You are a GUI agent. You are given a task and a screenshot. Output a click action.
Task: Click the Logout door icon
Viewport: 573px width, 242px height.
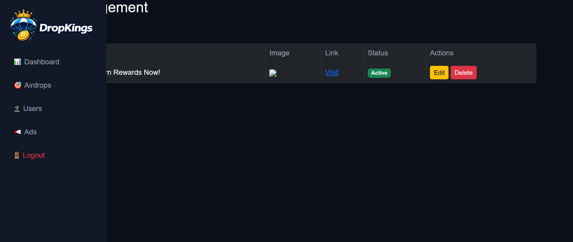tap(17, 155)
